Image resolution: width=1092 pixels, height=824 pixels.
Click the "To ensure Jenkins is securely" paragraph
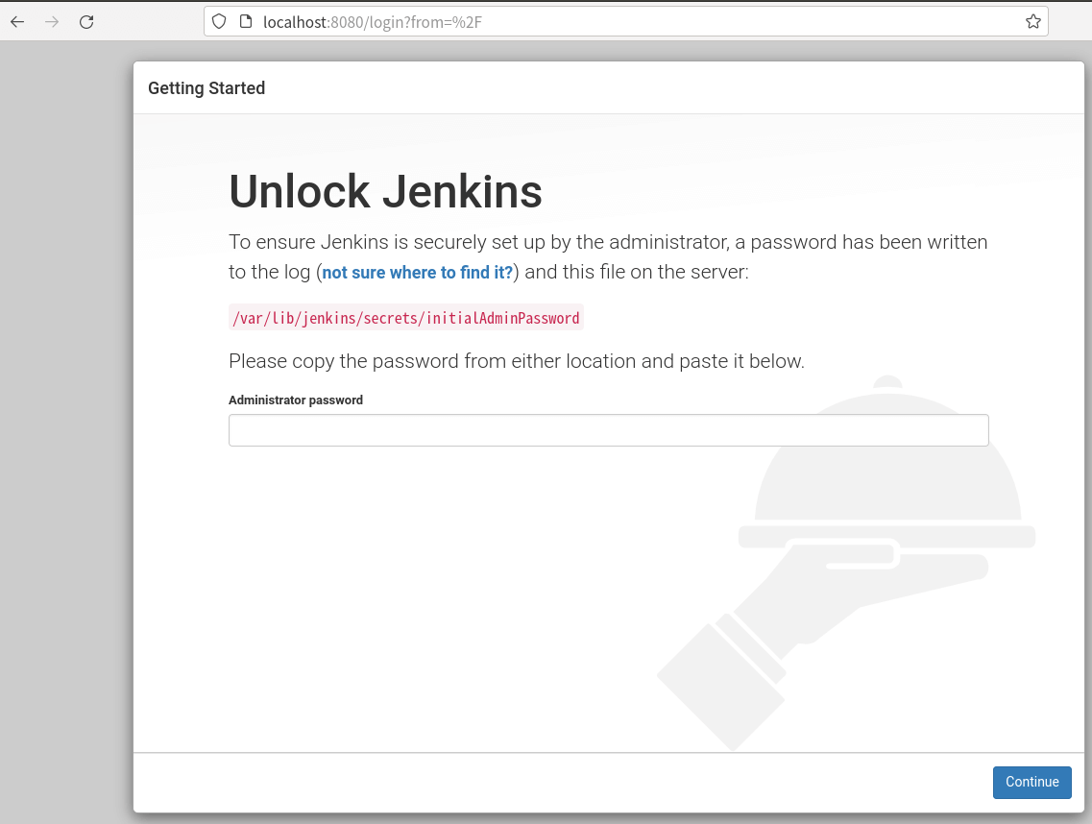tap(607, 243)
